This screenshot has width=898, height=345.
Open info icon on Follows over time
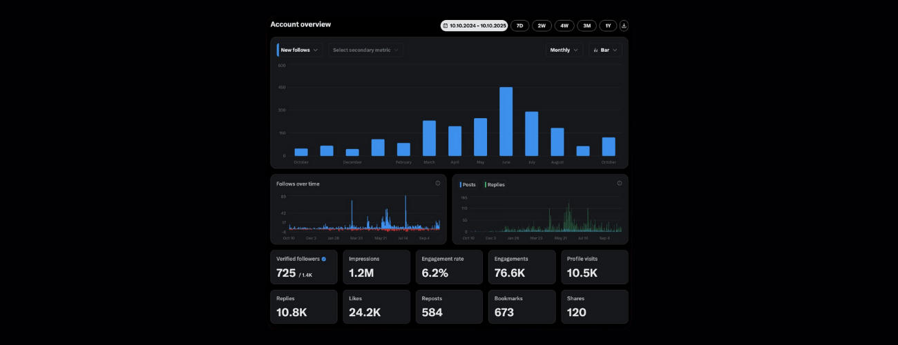[x=438, y=184]
